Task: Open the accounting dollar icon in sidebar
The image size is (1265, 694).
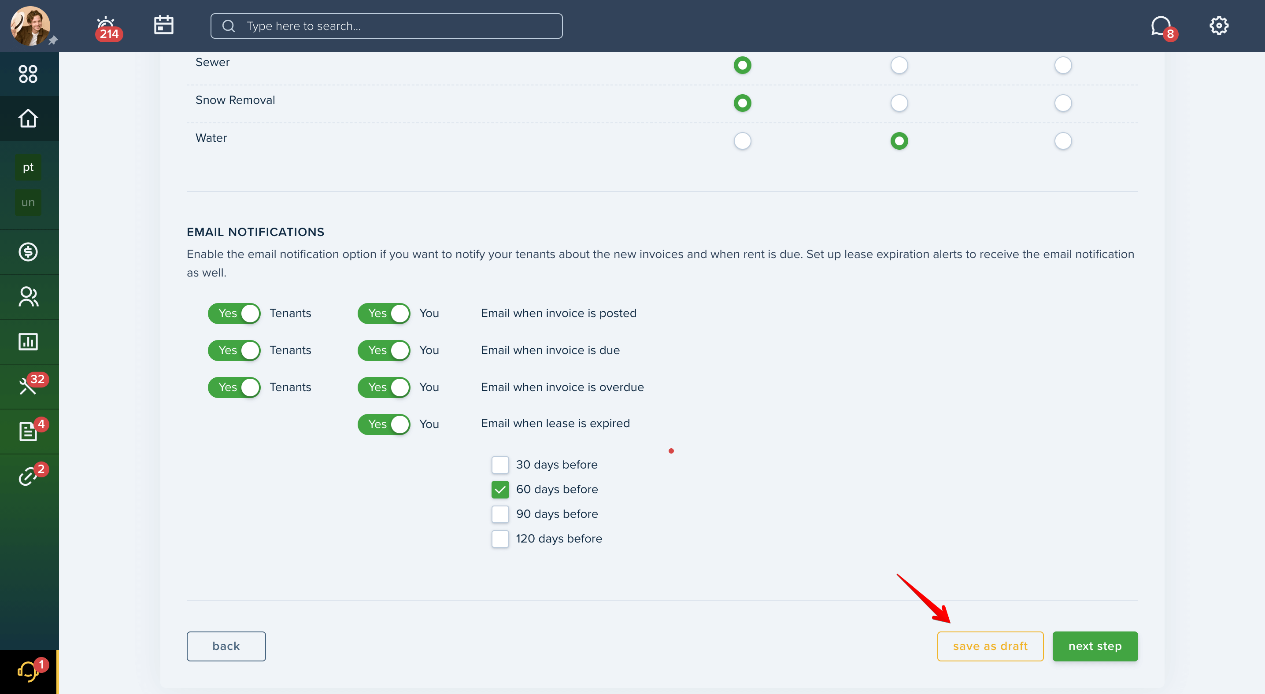Action: [28, 252]
